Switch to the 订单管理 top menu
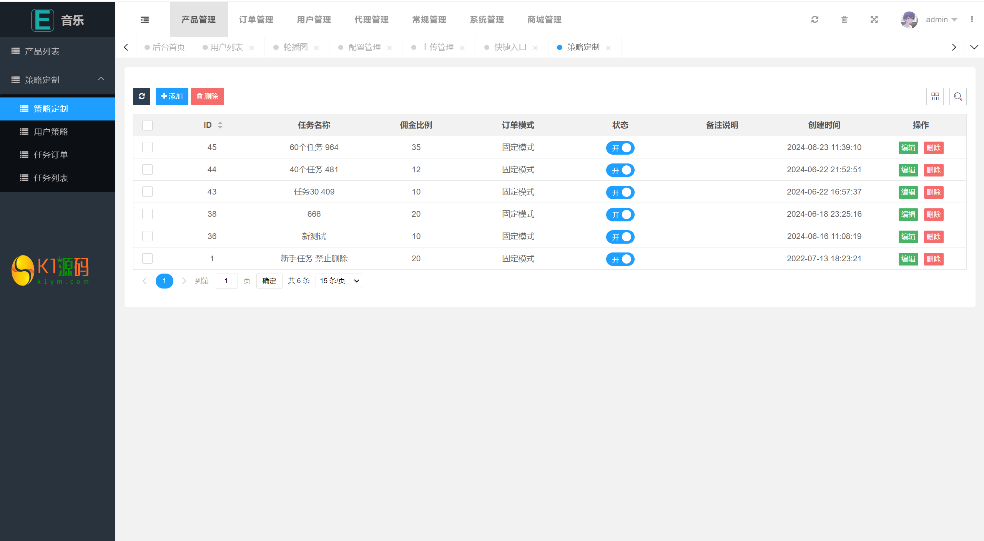 pos(256,20)
